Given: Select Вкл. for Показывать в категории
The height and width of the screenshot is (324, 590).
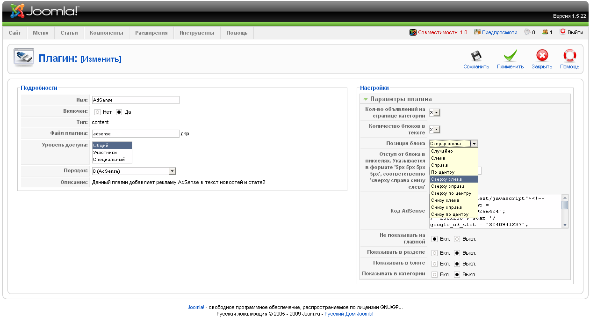Looking at the screenshot, I should pyautogui.click(x=435, y=274).
